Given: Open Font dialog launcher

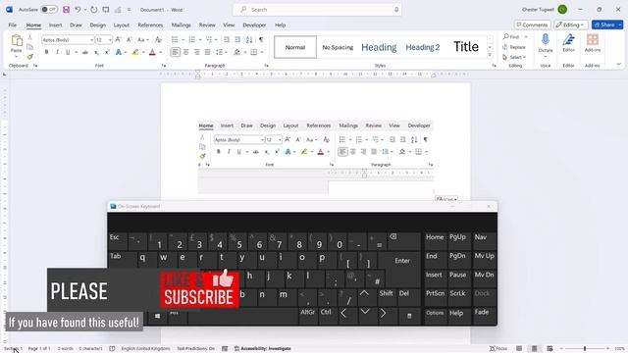Looking at the screenshot, I should click(164, 66).
